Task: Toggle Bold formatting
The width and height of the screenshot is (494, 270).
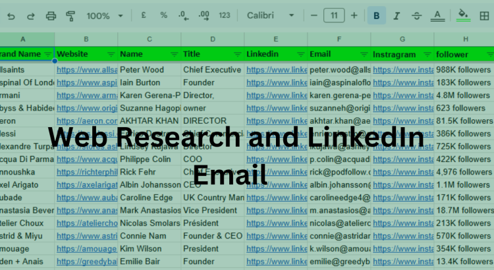Action: coord(377,16)
